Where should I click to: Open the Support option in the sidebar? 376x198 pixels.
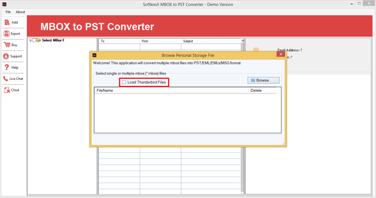pyautogui.click(x=13, y=56)
